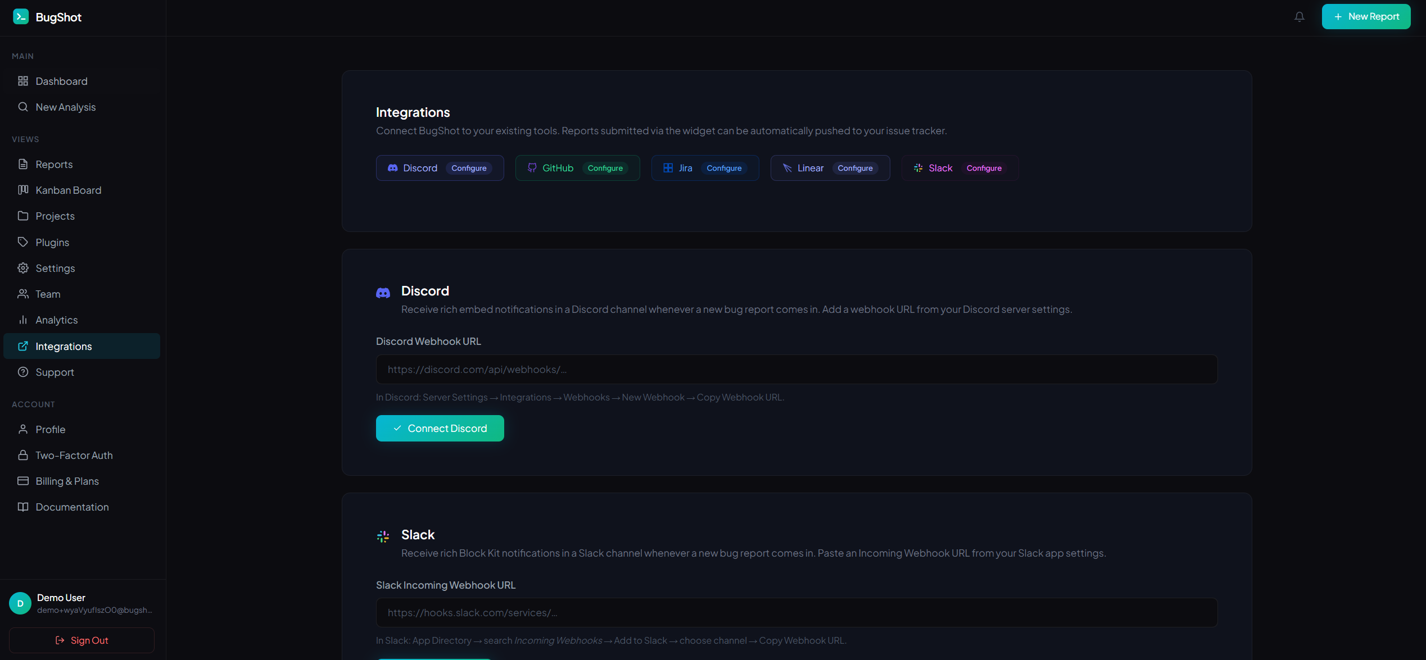Click the Discord logo beside section heading
1426x660 pixels.
pyautogui.click(x=383, y=293)
